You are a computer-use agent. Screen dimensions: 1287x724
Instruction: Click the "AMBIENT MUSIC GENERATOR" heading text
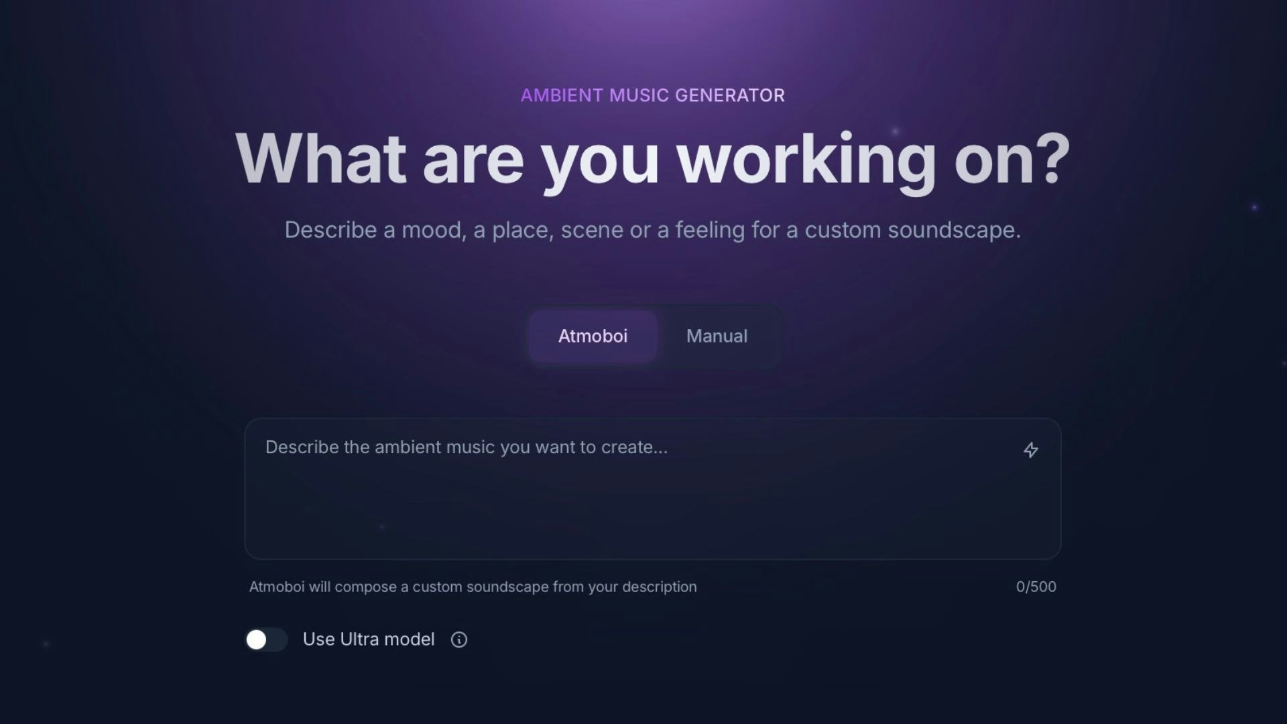(x=653, y=95)
